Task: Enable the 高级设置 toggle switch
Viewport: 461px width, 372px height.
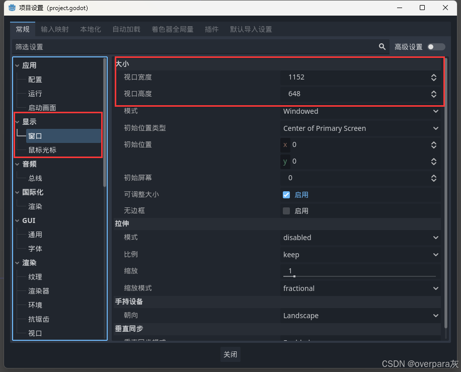Action: click(436, 46)
